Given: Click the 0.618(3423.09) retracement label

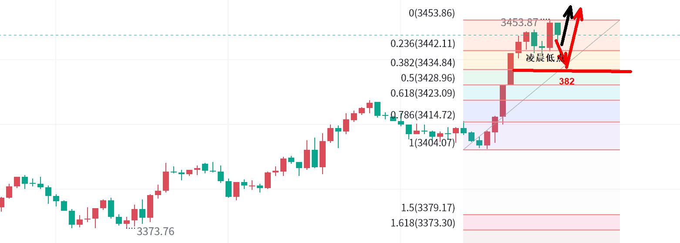Looking at the screenshot, I should tap(422, 93).
